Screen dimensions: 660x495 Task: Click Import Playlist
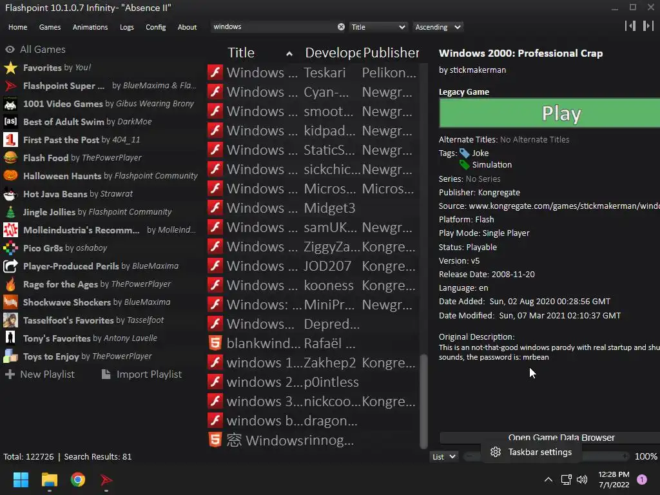[142, 374]
